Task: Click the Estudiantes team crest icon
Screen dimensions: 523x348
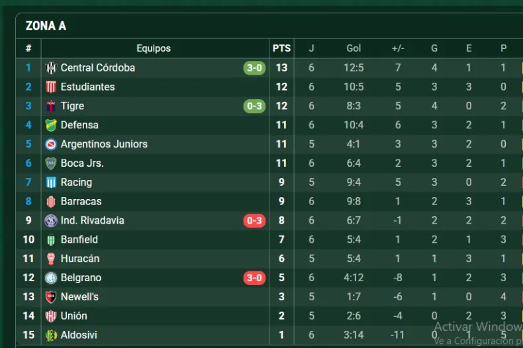Action: pos(51,87)
